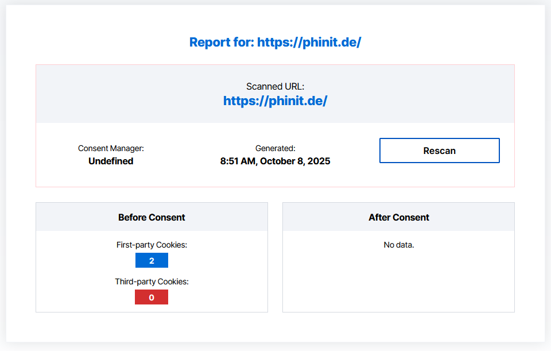Screen dimensions: 551x351
Task: Click the Before Consent panel header
Action: pos(152,217)
